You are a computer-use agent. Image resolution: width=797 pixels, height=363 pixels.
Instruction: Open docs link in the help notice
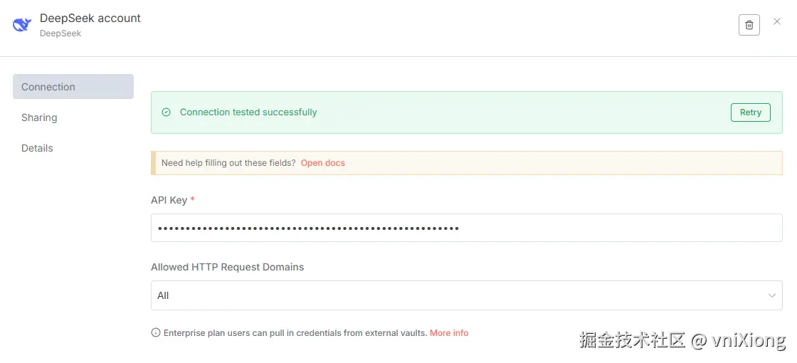322,163
